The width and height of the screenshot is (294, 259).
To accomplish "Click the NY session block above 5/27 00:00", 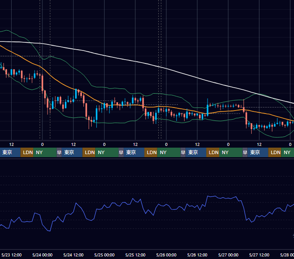I will click(x=231, y=152).
